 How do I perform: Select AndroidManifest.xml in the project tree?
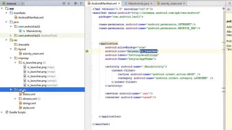click(x=31, y=17)
